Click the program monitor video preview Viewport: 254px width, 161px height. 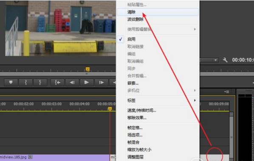(60, 28)
